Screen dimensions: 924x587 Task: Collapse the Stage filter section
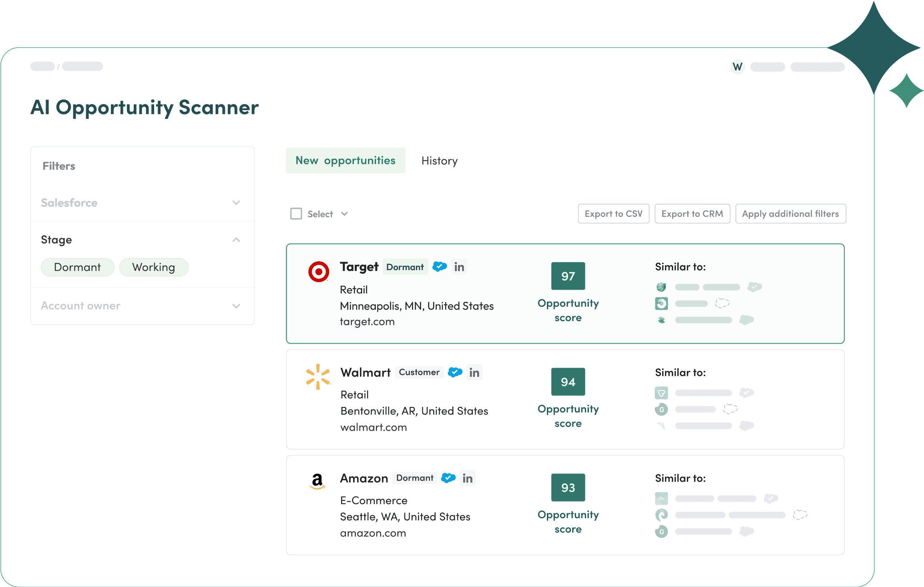pyautogui.click(x=236, y=240)
